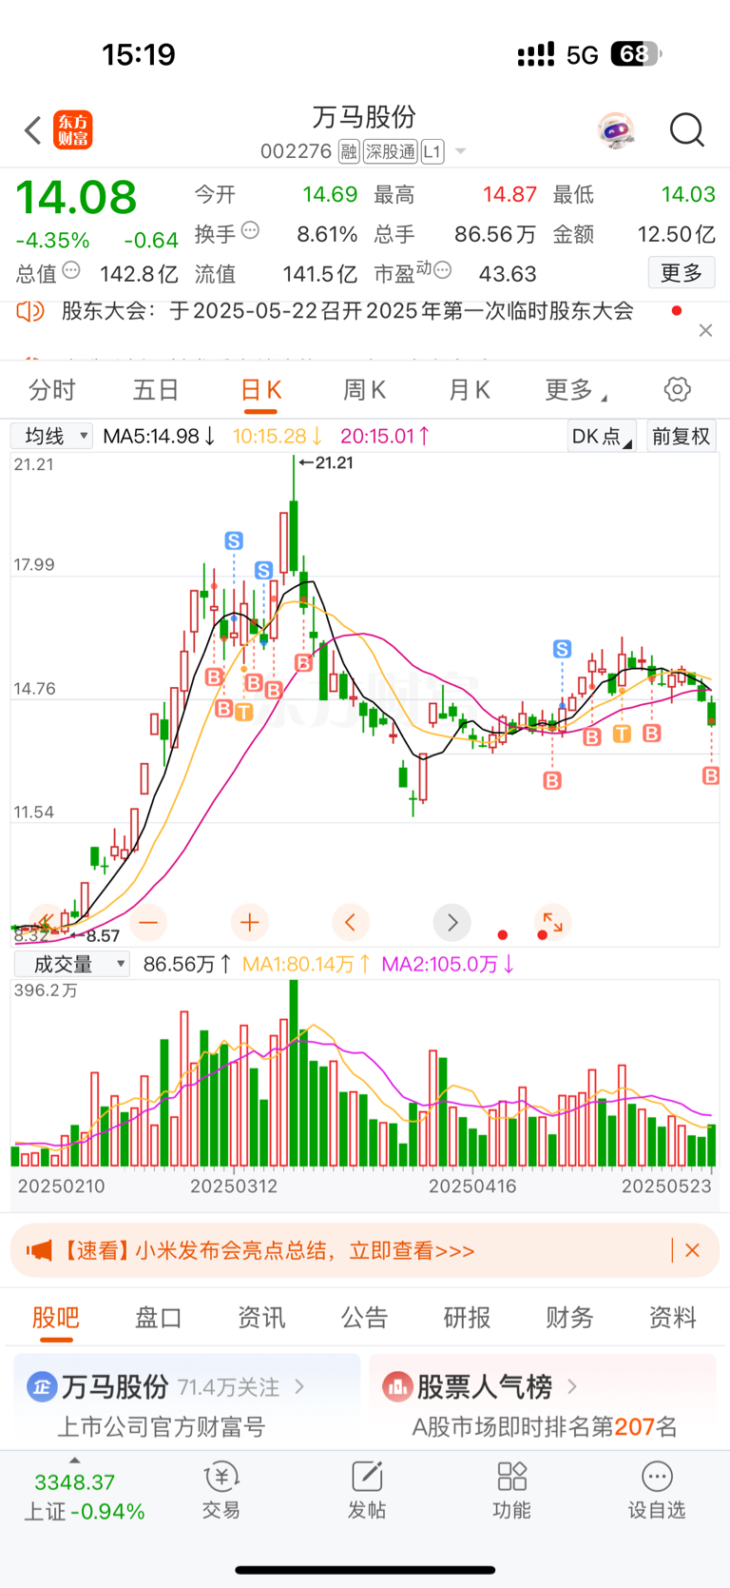
Task: Tap info icon beside 市盈
Action: [x=442, y=270]
